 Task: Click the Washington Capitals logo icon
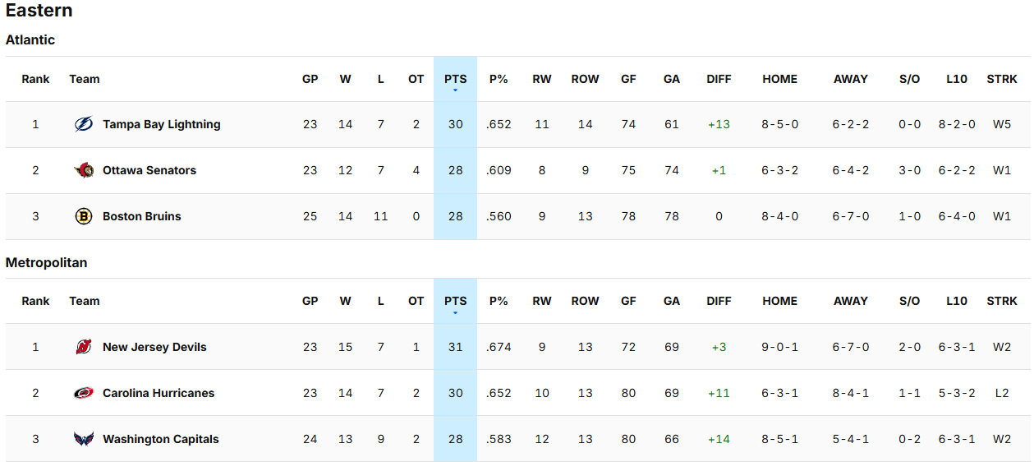[84, 440]
